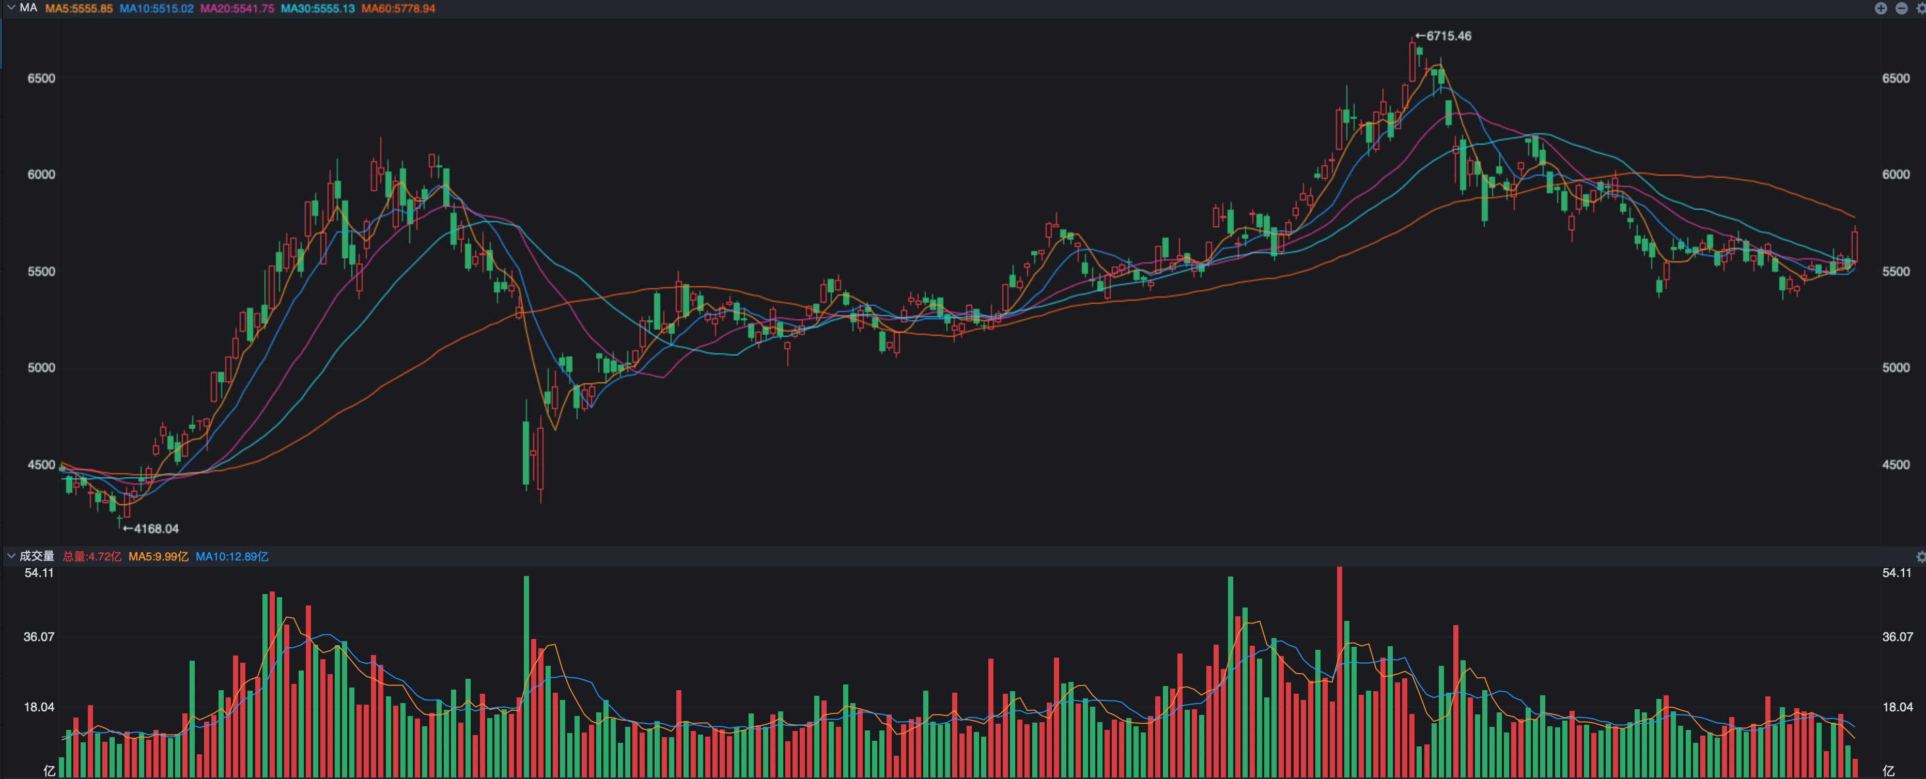Zoom in with the plus icon

(1881, 8)
